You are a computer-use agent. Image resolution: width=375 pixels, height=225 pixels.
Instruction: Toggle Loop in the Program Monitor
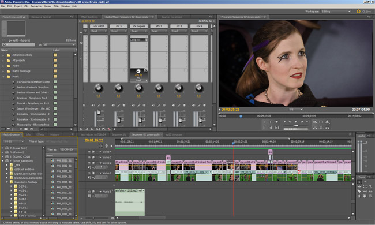pos(315,122)
